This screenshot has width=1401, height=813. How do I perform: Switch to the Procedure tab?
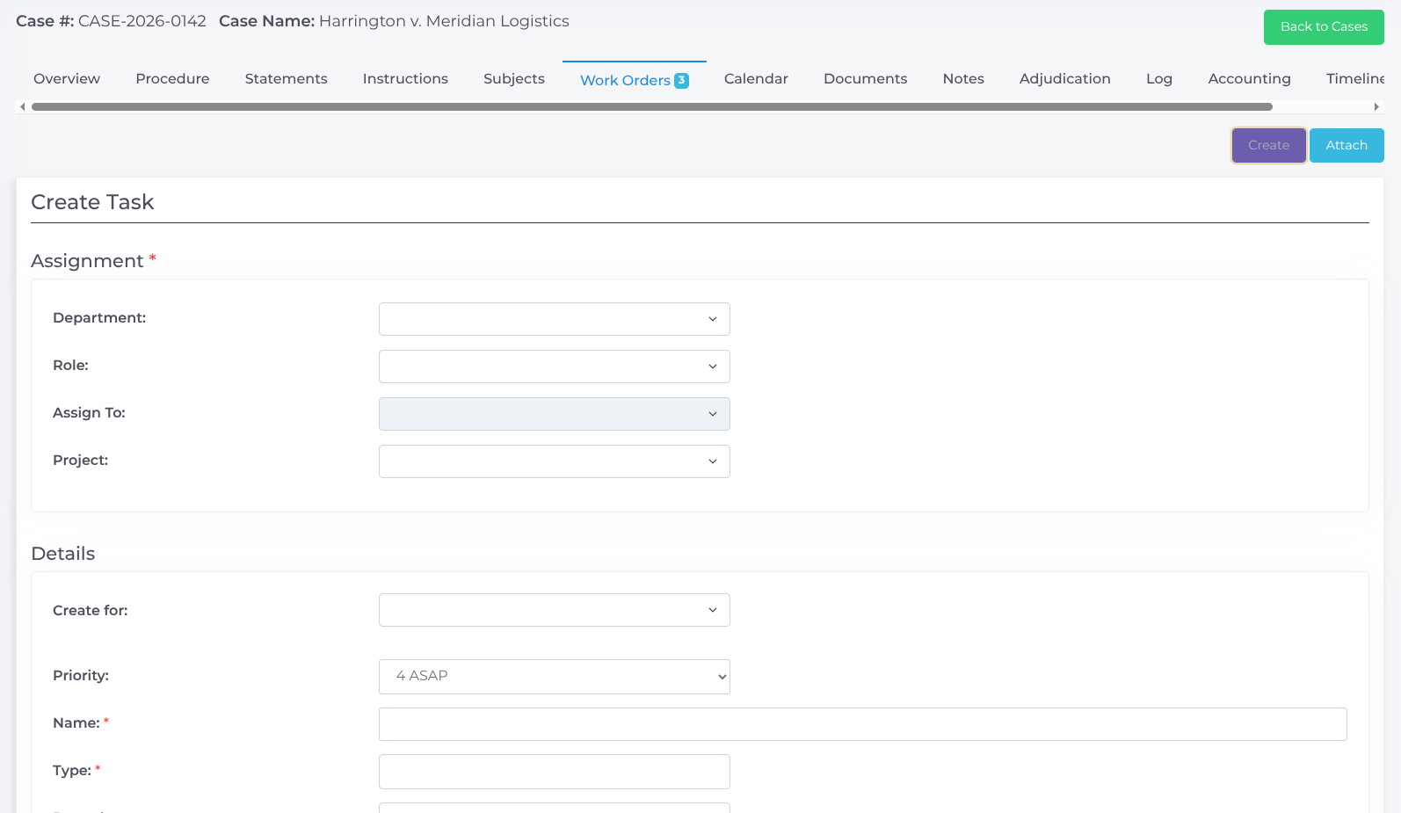[172, 79]
